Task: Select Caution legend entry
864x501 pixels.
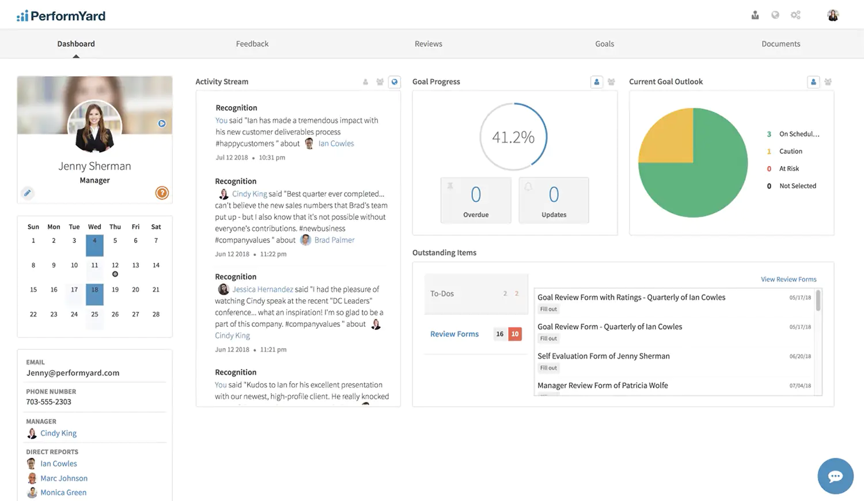Action: [785, 151]
